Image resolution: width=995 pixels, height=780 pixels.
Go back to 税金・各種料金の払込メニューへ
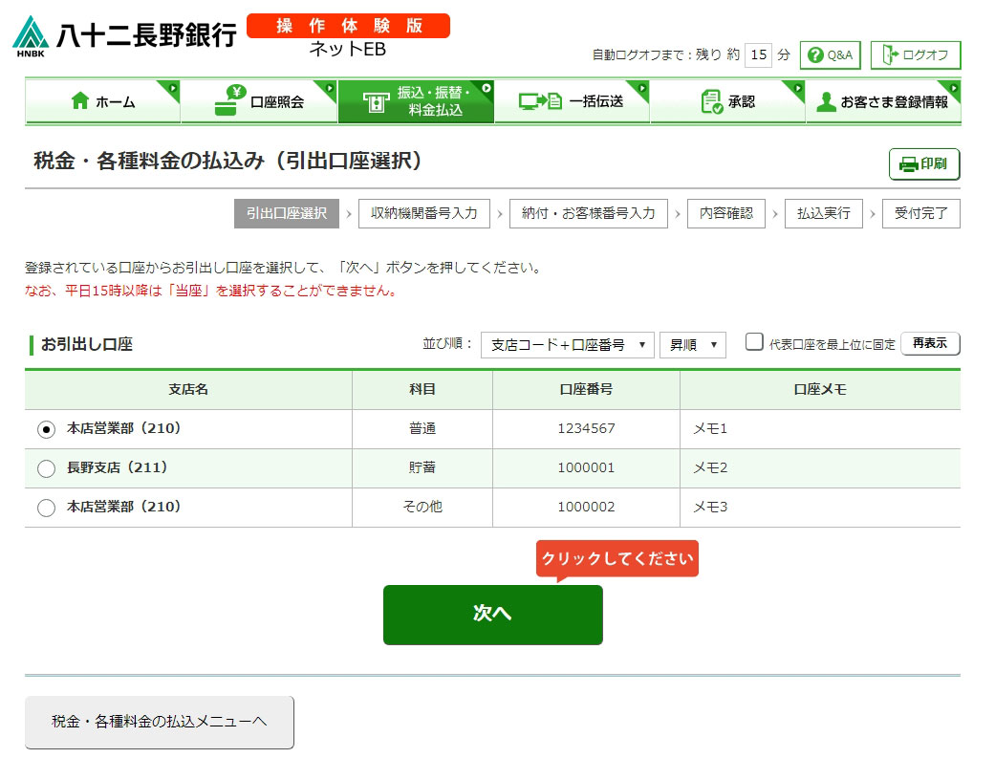coord(159,722)
